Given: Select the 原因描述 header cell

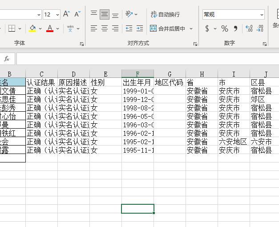Looking at the screenshot, I should tap(74, 82).
